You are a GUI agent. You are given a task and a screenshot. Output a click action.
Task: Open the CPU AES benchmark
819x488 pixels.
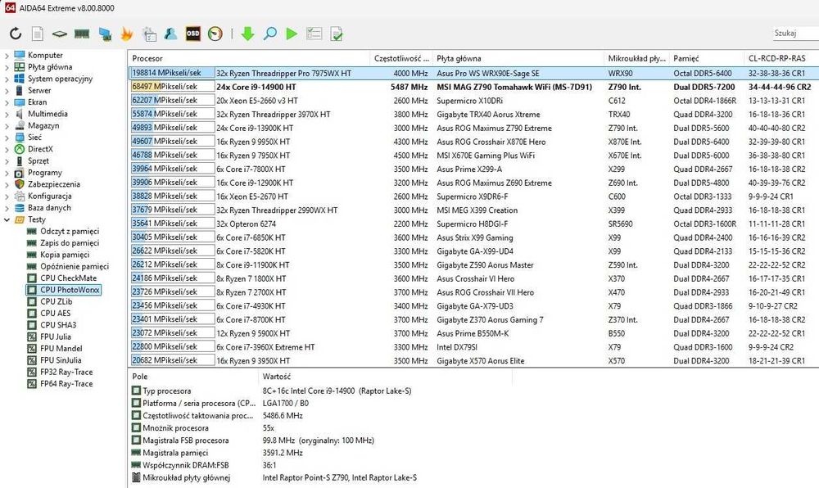point(56,313)
